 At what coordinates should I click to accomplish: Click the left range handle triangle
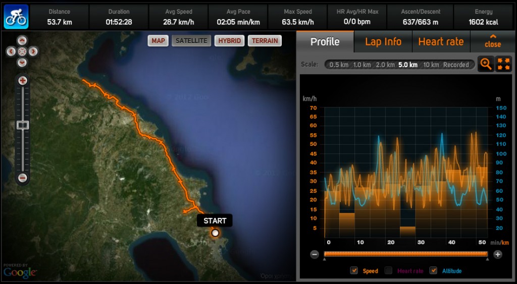[325, 259]
